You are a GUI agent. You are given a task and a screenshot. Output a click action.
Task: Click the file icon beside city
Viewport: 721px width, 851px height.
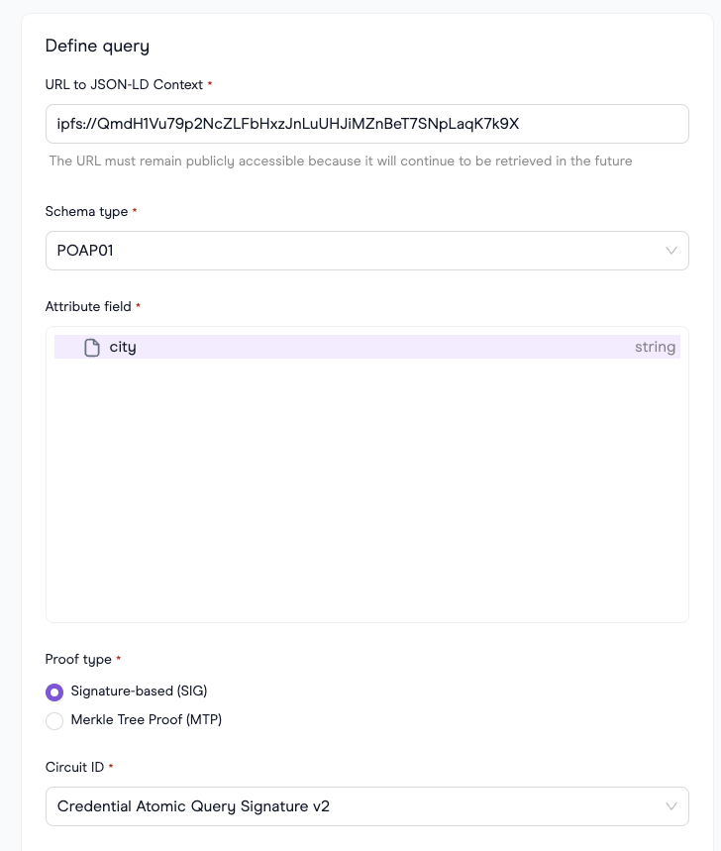[x=92, y=348]
